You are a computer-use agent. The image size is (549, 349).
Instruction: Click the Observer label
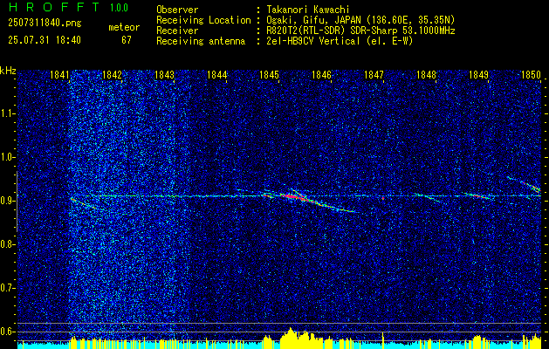pos(177,10)
